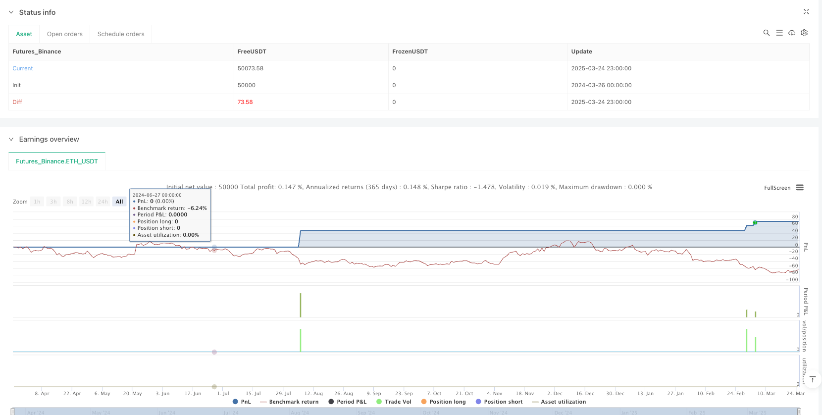822x415 pixels.
Task: Click the right handle of the range navigator
Action: 799,412
